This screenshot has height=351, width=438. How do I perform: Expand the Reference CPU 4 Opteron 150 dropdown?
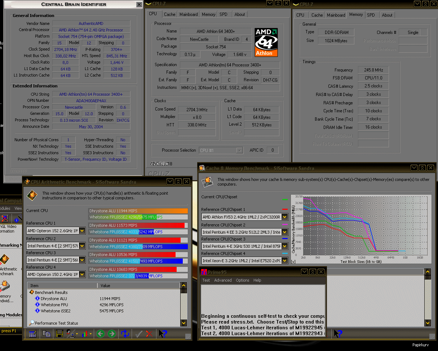[82, 274]
